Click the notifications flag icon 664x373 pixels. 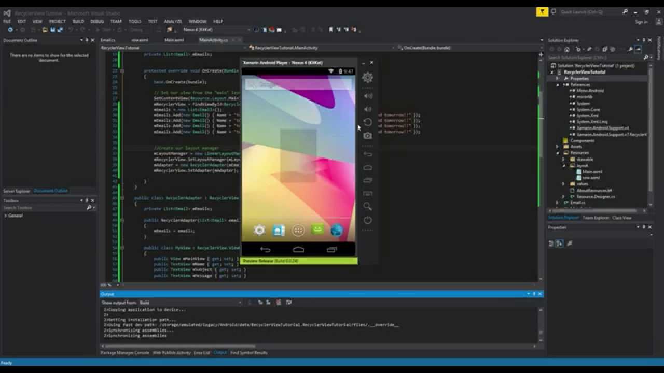click(542, 11)
